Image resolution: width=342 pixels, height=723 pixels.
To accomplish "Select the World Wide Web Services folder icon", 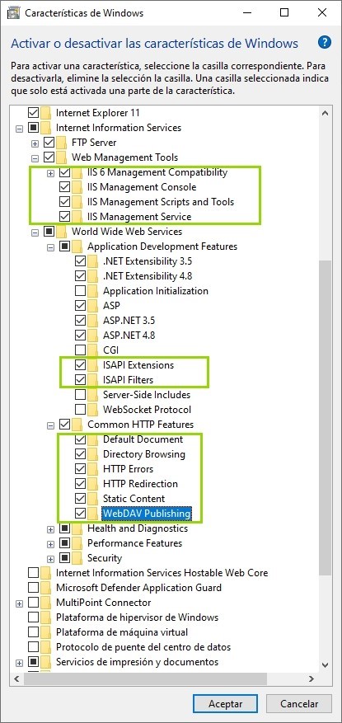I will point(61,232).
